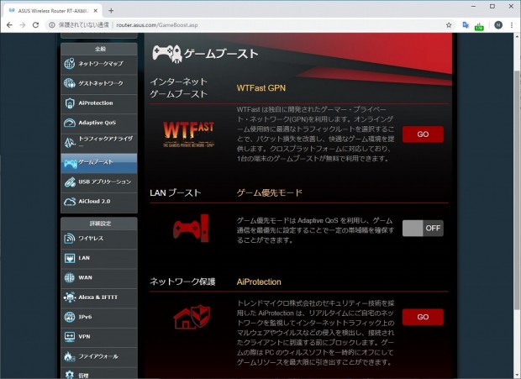Select the ゲストネットワーク menu item
The height and width of the screenshot is (379, 521).
pos(99,83)
